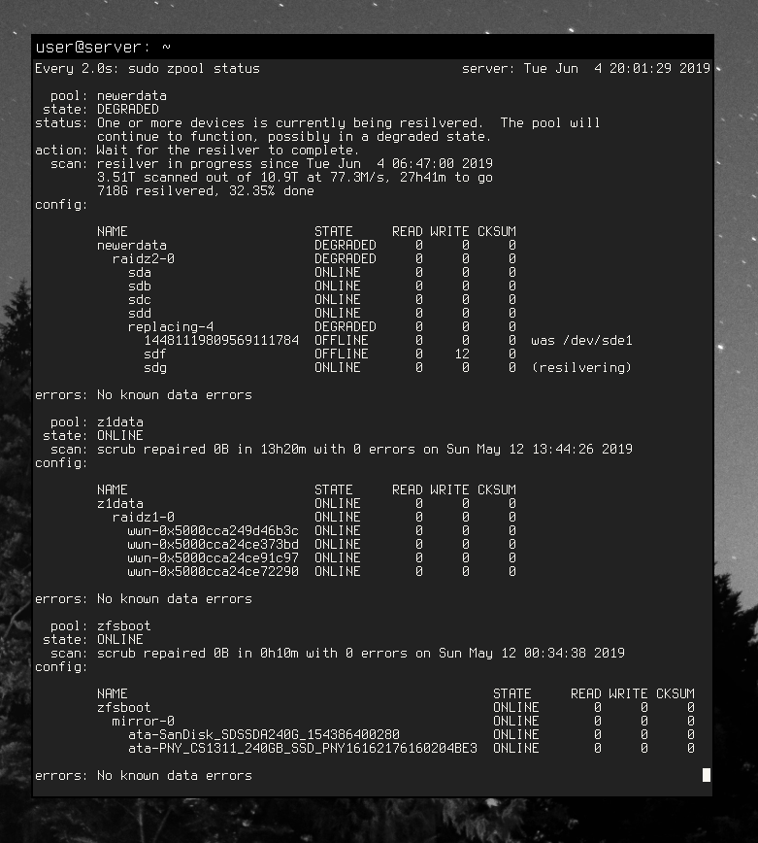Click the 'WRITE' header in z1data table
This screenshot has height=843, width=758.
pos(450,489)
